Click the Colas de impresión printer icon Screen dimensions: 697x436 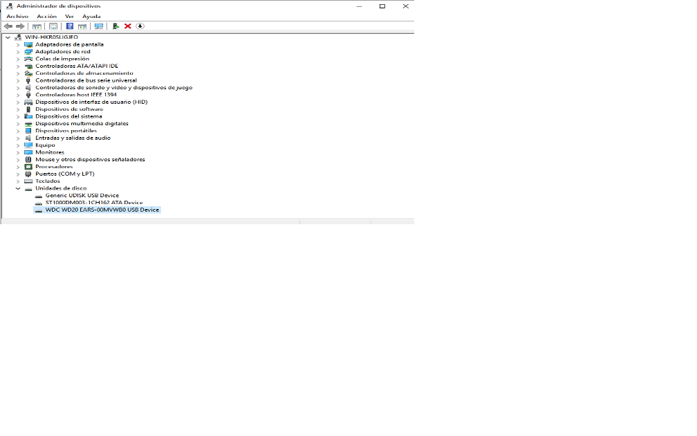[x=28, y=59]
